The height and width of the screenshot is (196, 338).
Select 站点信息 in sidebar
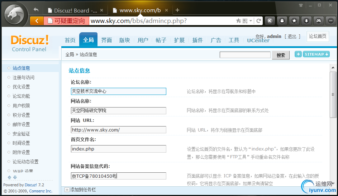[22, 68]
